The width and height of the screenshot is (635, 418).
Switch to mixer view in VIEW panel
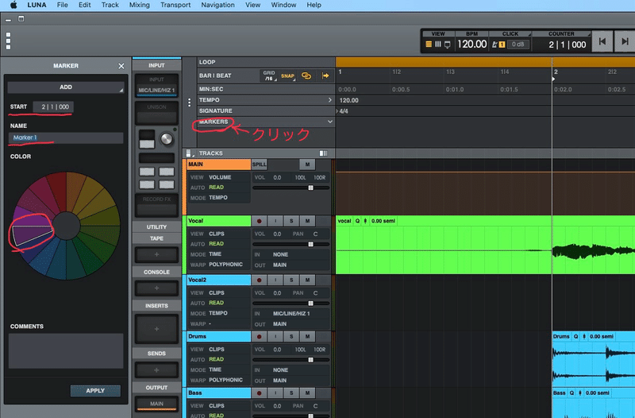tap(438, 45)
